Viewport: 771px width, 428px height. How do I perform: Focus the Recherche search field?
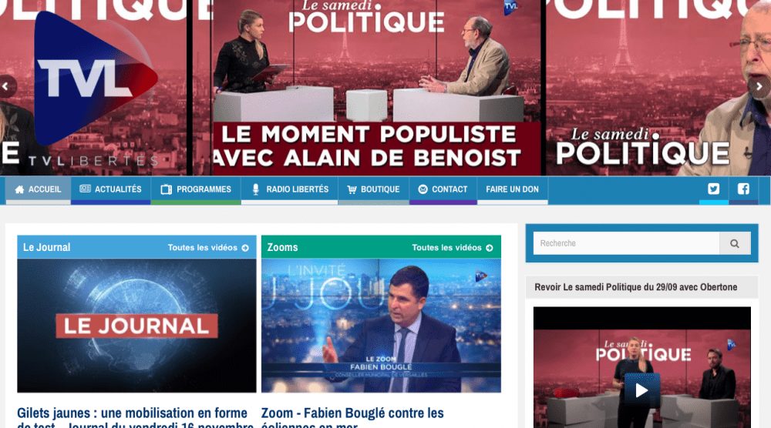click(626, 243)
